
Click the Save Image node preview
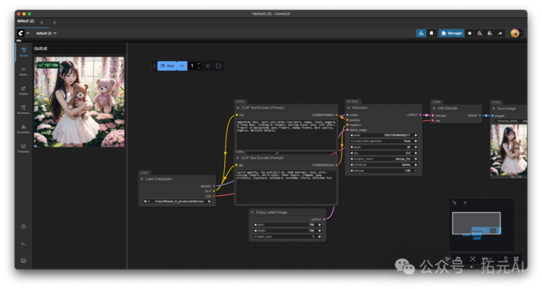pos(509,150)
